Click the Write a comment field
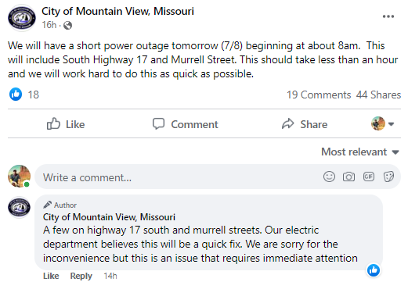Image resolution: width=408 pixels, height=282 pixels. (x=180, y=177)
